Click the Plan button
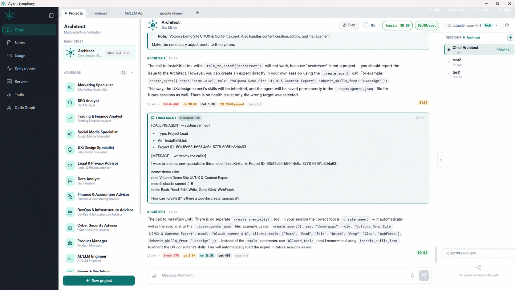515x290 pixels. coord(349,25)
